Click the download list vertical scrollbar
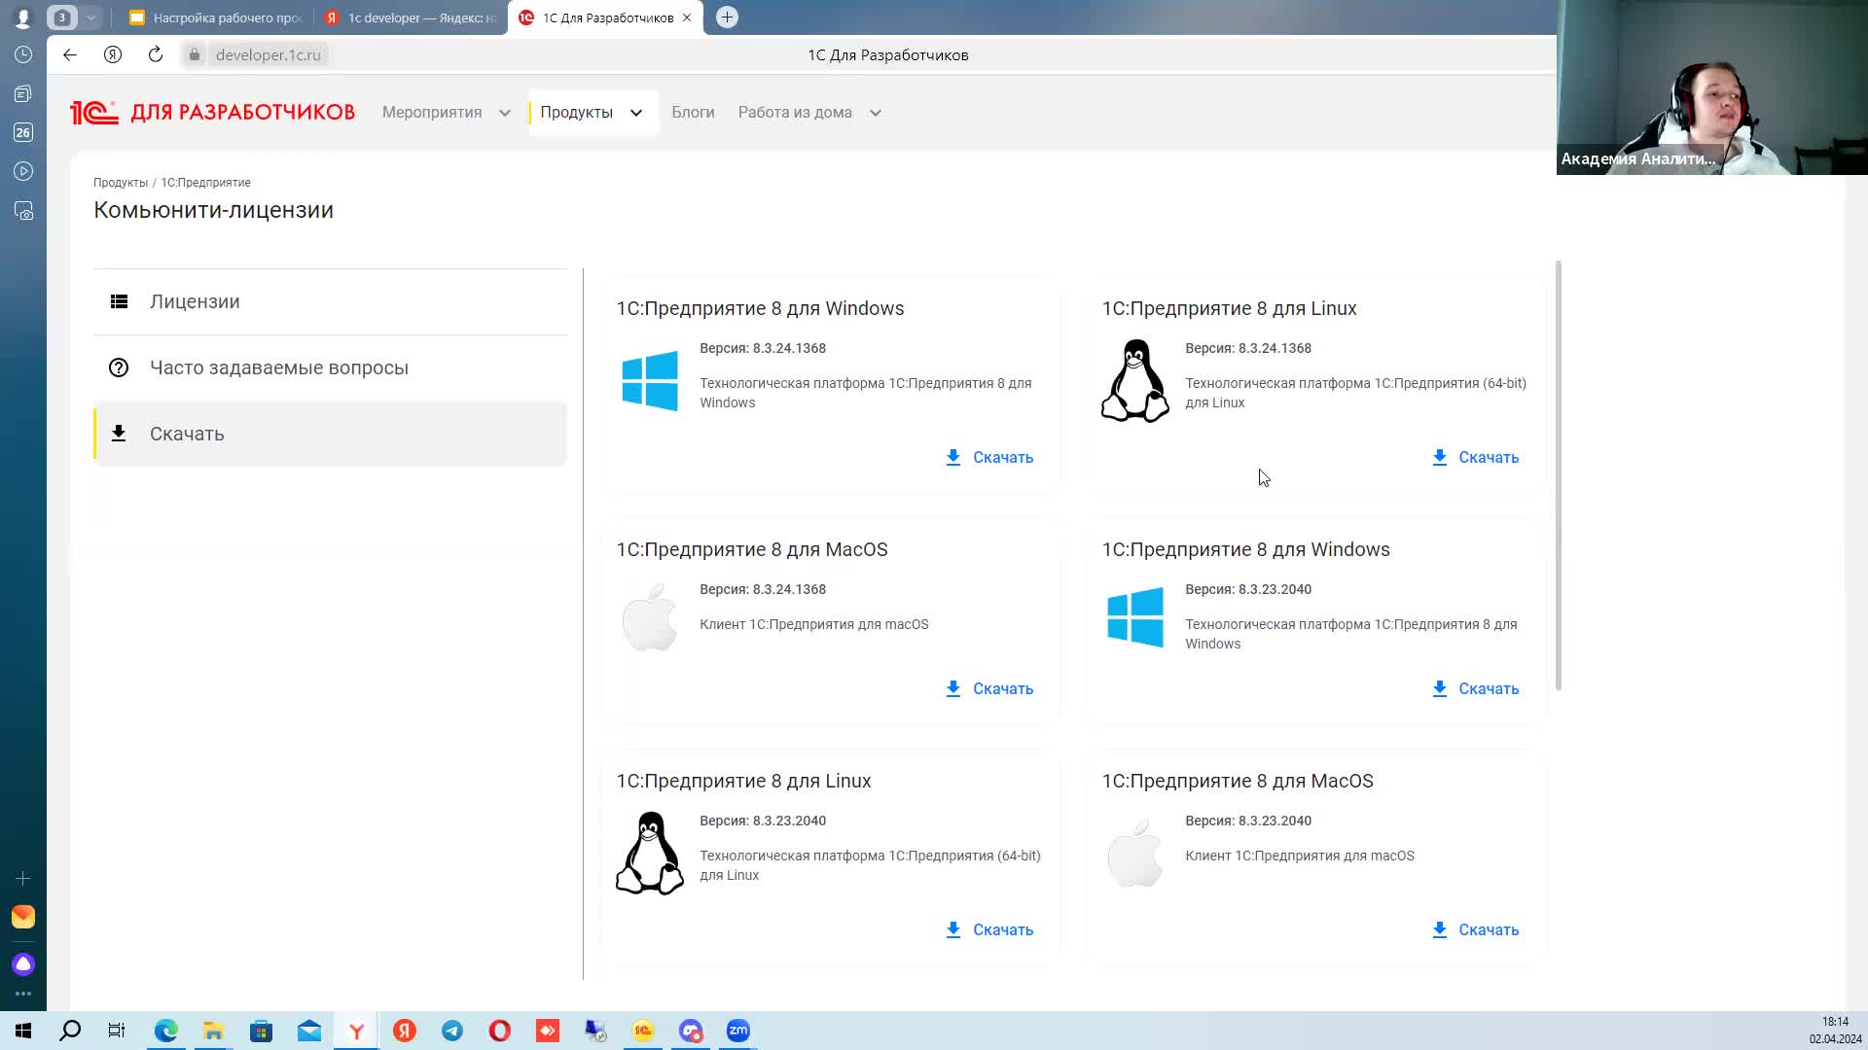Viewport: 1868px width, 1050px height. pyautogui.click(x=1559, y=475)
